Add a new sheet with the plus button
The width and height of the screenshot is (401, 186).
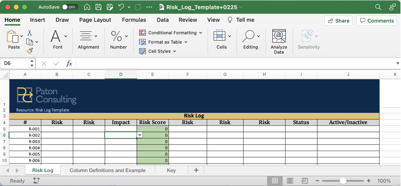tap(196, 170)
